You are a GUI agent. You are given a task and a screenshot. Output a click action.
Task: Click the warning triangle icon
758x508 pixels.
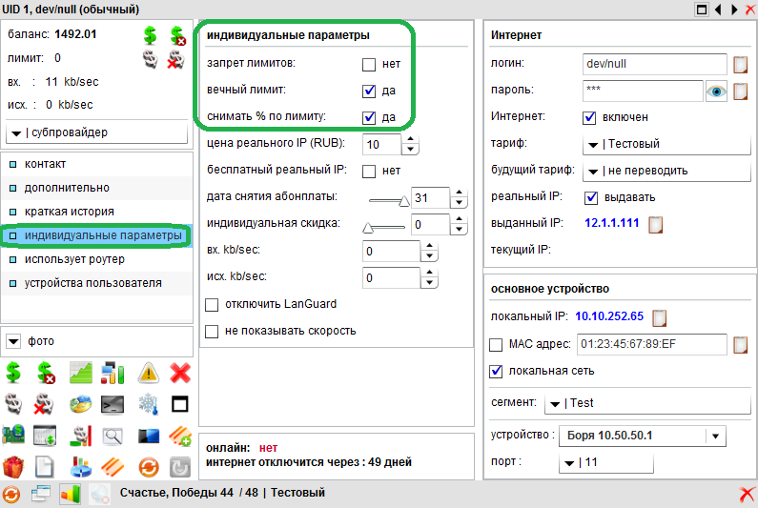[x=148, y=373]
